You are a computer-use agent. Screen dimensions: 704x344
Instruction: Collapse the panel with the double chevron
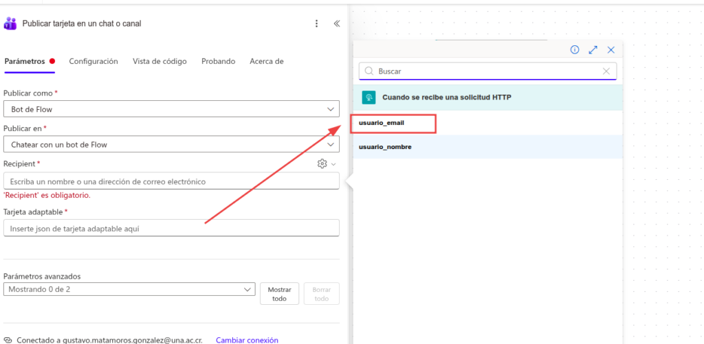(x=337, y=23)
